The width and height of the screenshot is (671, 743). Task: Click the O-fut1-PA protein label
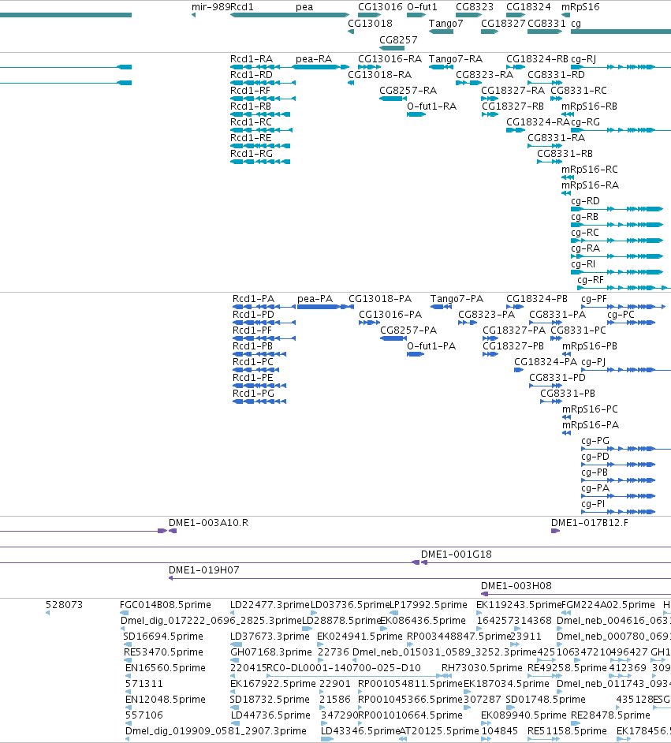(431, 346)
